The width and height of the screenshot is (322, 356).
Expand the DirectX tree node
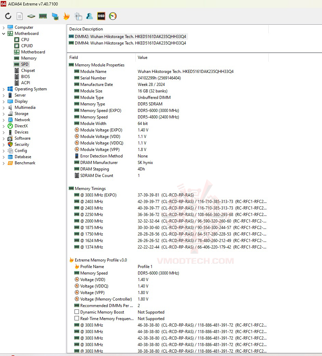[x=3, y=126]
